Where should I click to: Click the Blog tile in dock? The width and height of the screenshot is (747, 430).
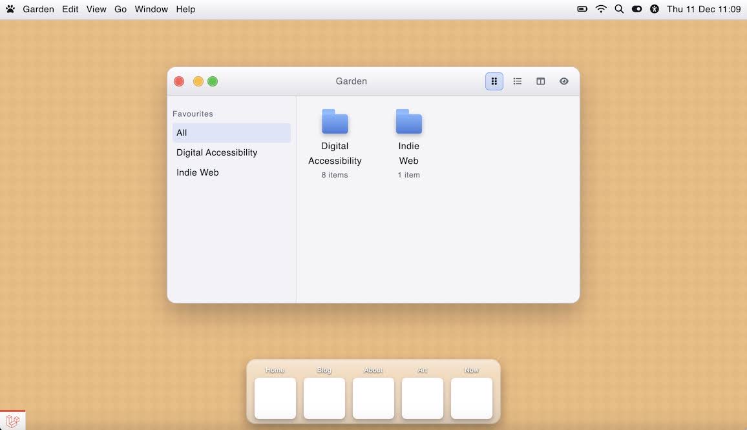tap(324, 398)
